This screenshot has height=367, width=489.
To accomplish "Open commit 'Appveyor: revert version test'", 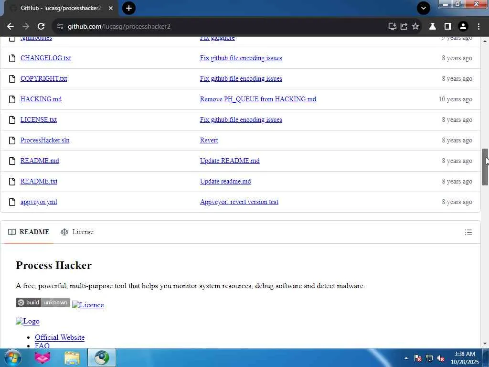I will (239, 202).
